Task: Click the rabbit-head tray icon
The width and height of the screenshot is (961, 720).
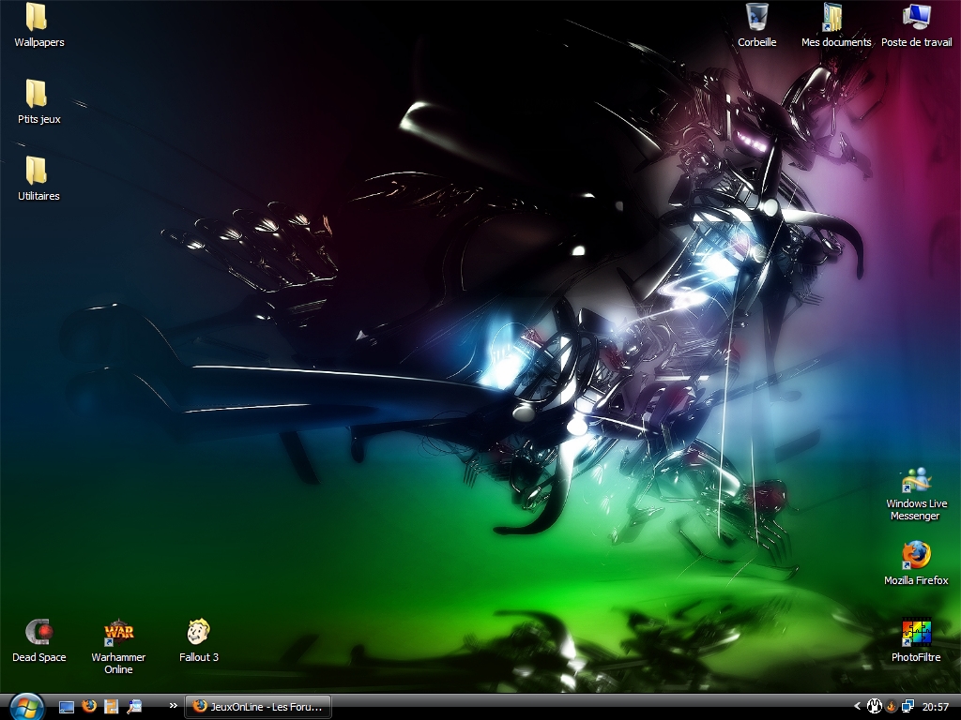Action: tap(875, 707)
